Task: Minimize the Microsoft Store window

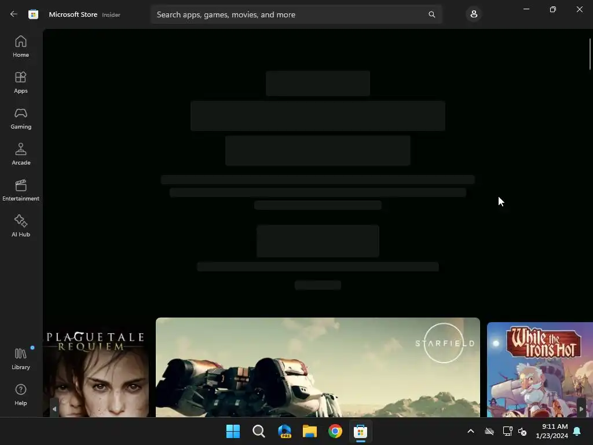Action: coord(526,9)
